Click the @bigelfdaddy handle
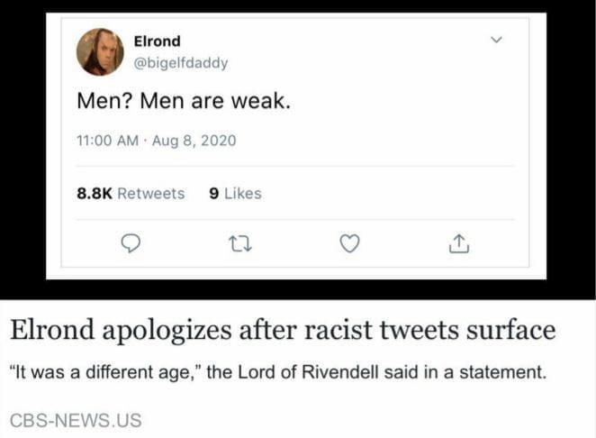Image resolution: width=596 pixels, height=438 pixels. pyautogui.click(x=180, y=62)
